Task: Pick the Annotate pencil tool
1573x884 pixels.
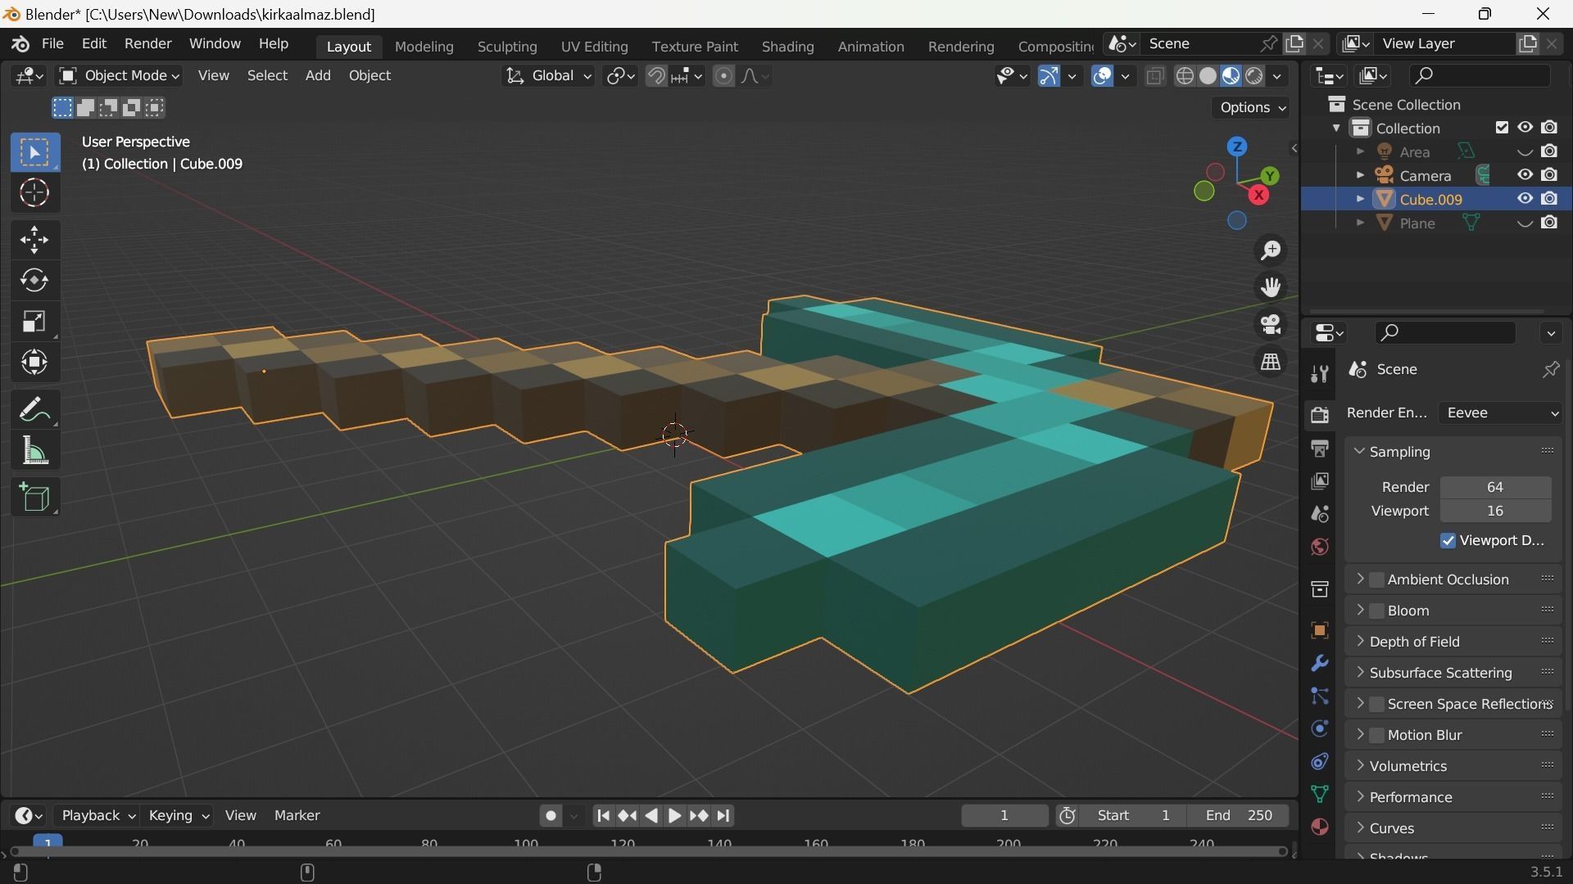Action: 34,409
